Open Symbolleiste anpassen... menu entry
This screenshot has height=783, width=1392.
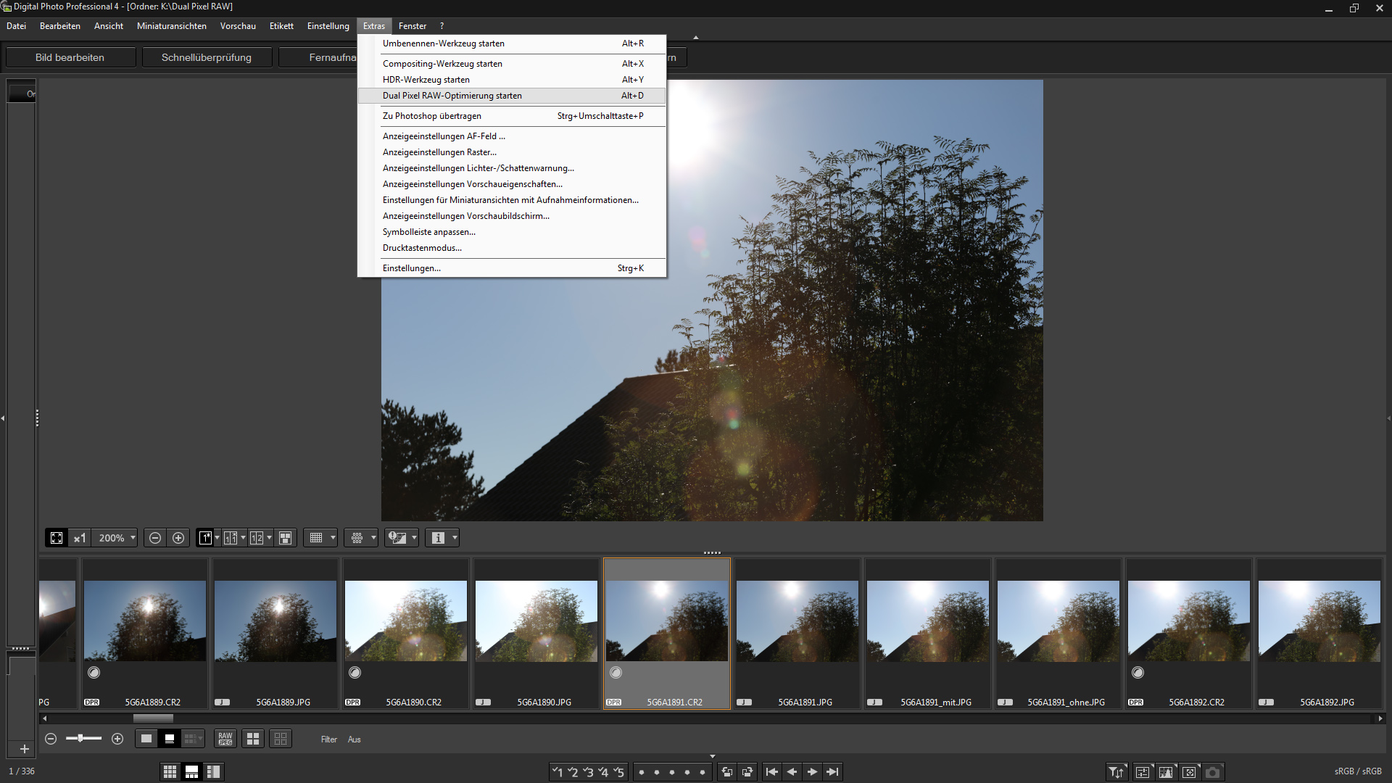click(512, 232)
